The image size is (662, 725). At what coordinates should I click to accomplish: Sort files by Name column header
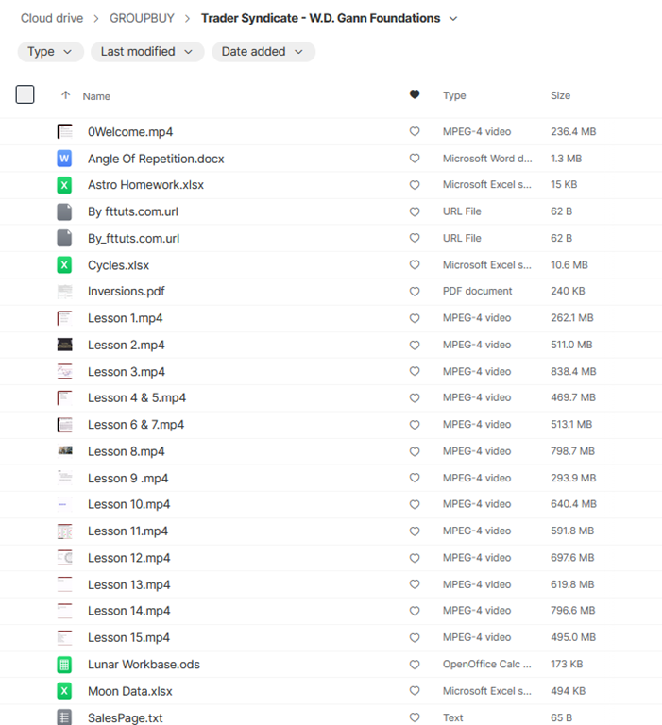point(96,96)
